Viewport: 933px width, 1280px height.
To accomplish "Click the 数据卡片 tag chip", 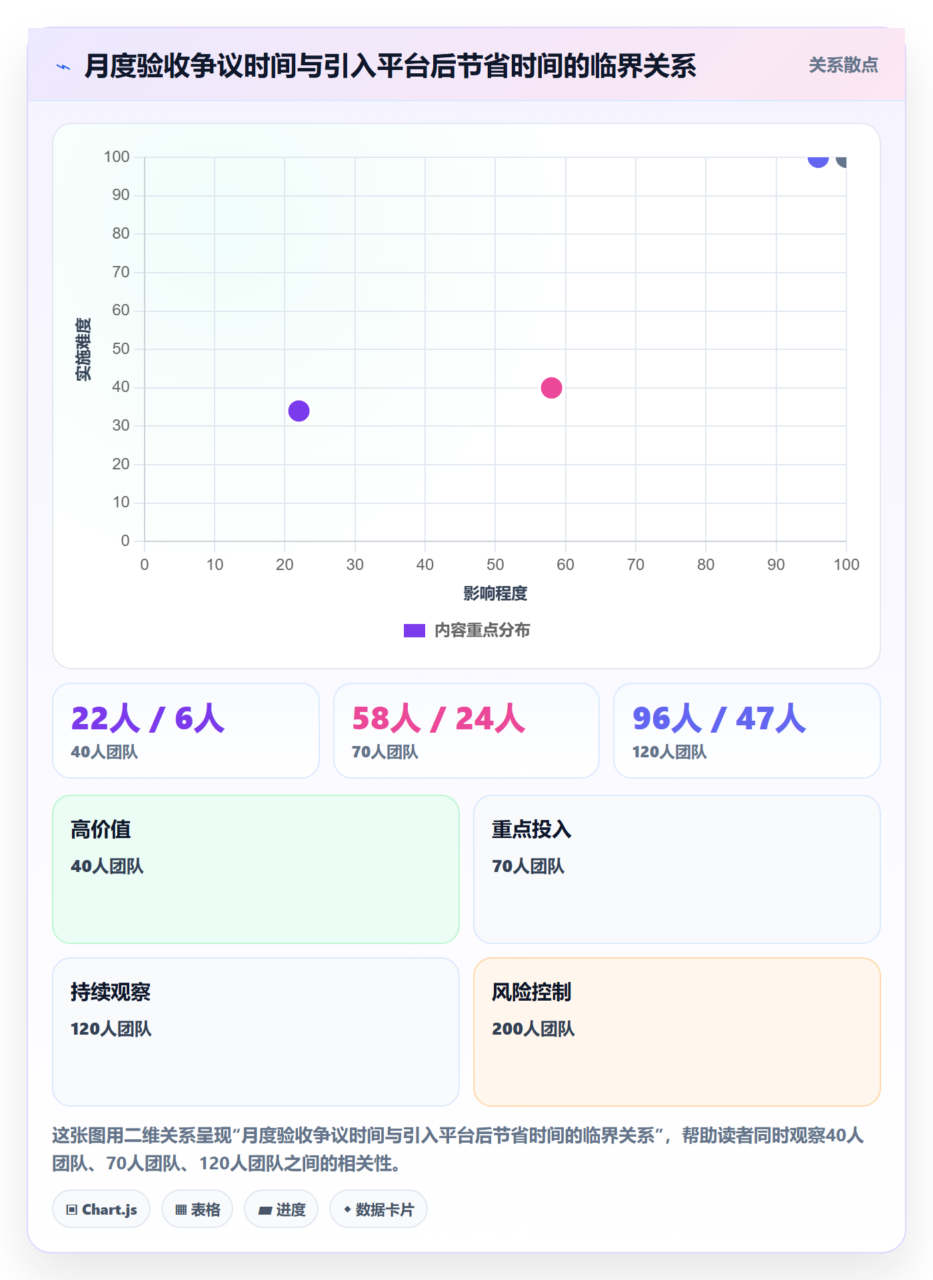I will 379,1209.
